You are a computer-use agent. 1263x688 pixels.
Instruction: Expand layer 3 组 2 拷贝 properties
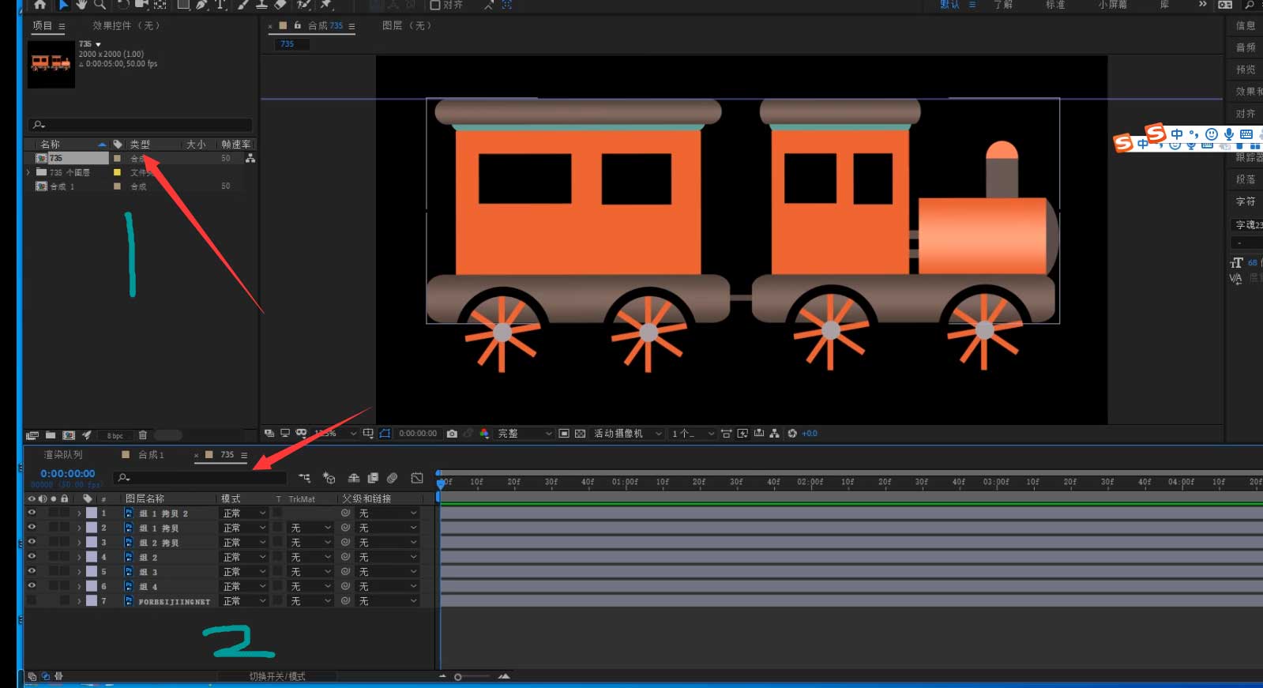(79, 543)
